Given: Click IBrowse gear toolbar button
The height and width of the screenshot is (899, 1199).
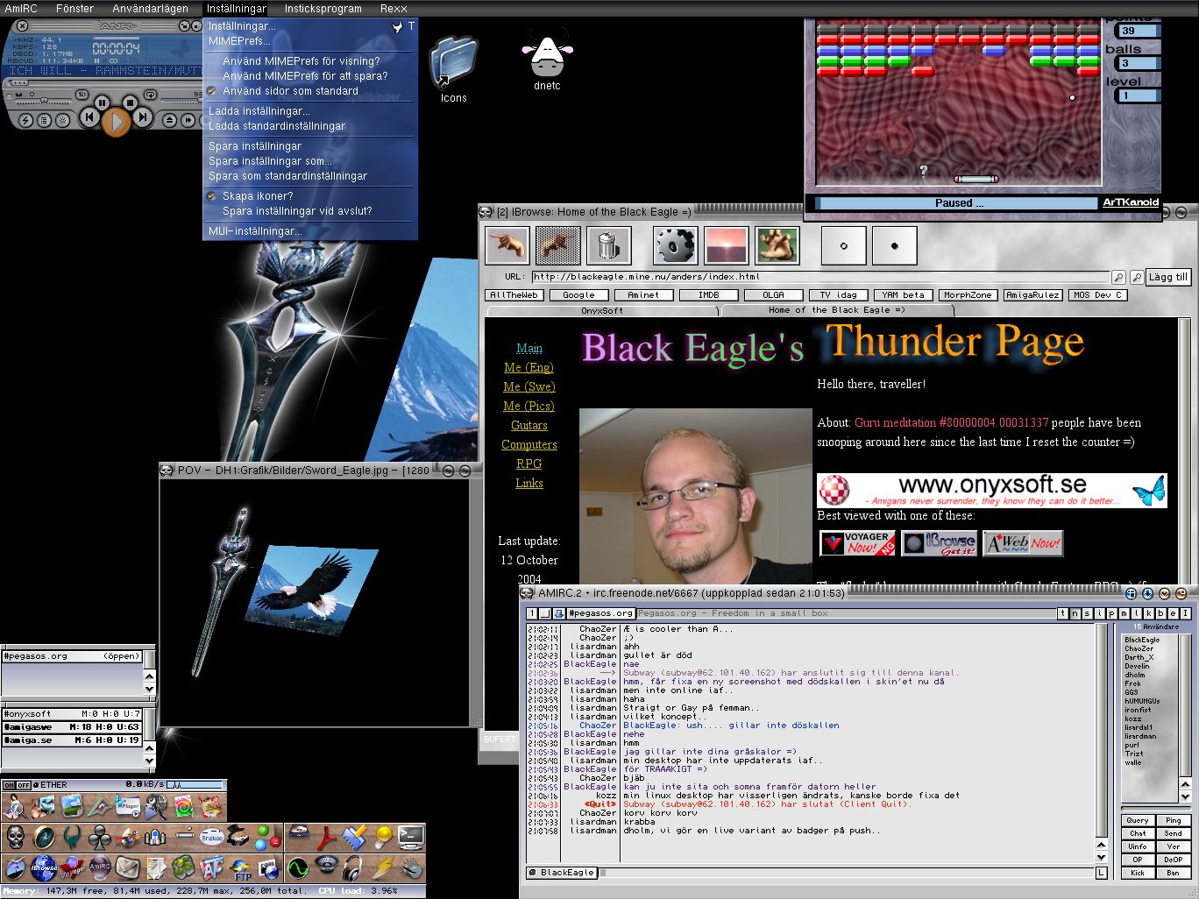Looking at the screenshot, I should pos(675,245).
